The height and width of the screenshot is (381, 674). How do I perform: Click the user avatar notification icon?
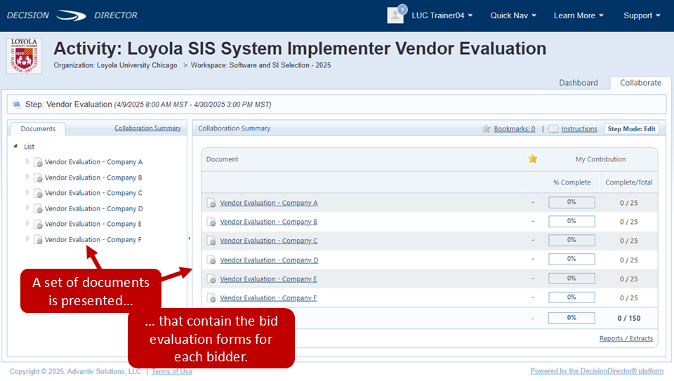click(396, 14)
